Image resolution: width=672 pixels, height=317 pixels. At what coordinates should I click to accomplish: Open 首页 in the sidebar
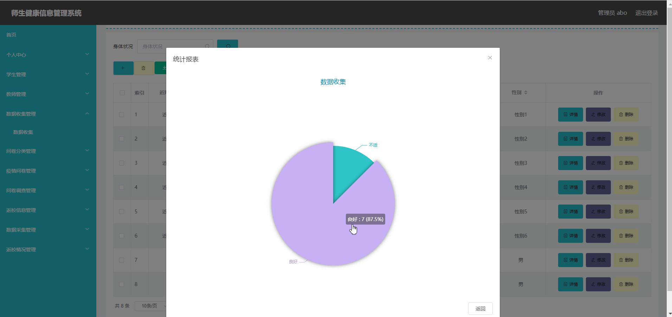(11, 35)
